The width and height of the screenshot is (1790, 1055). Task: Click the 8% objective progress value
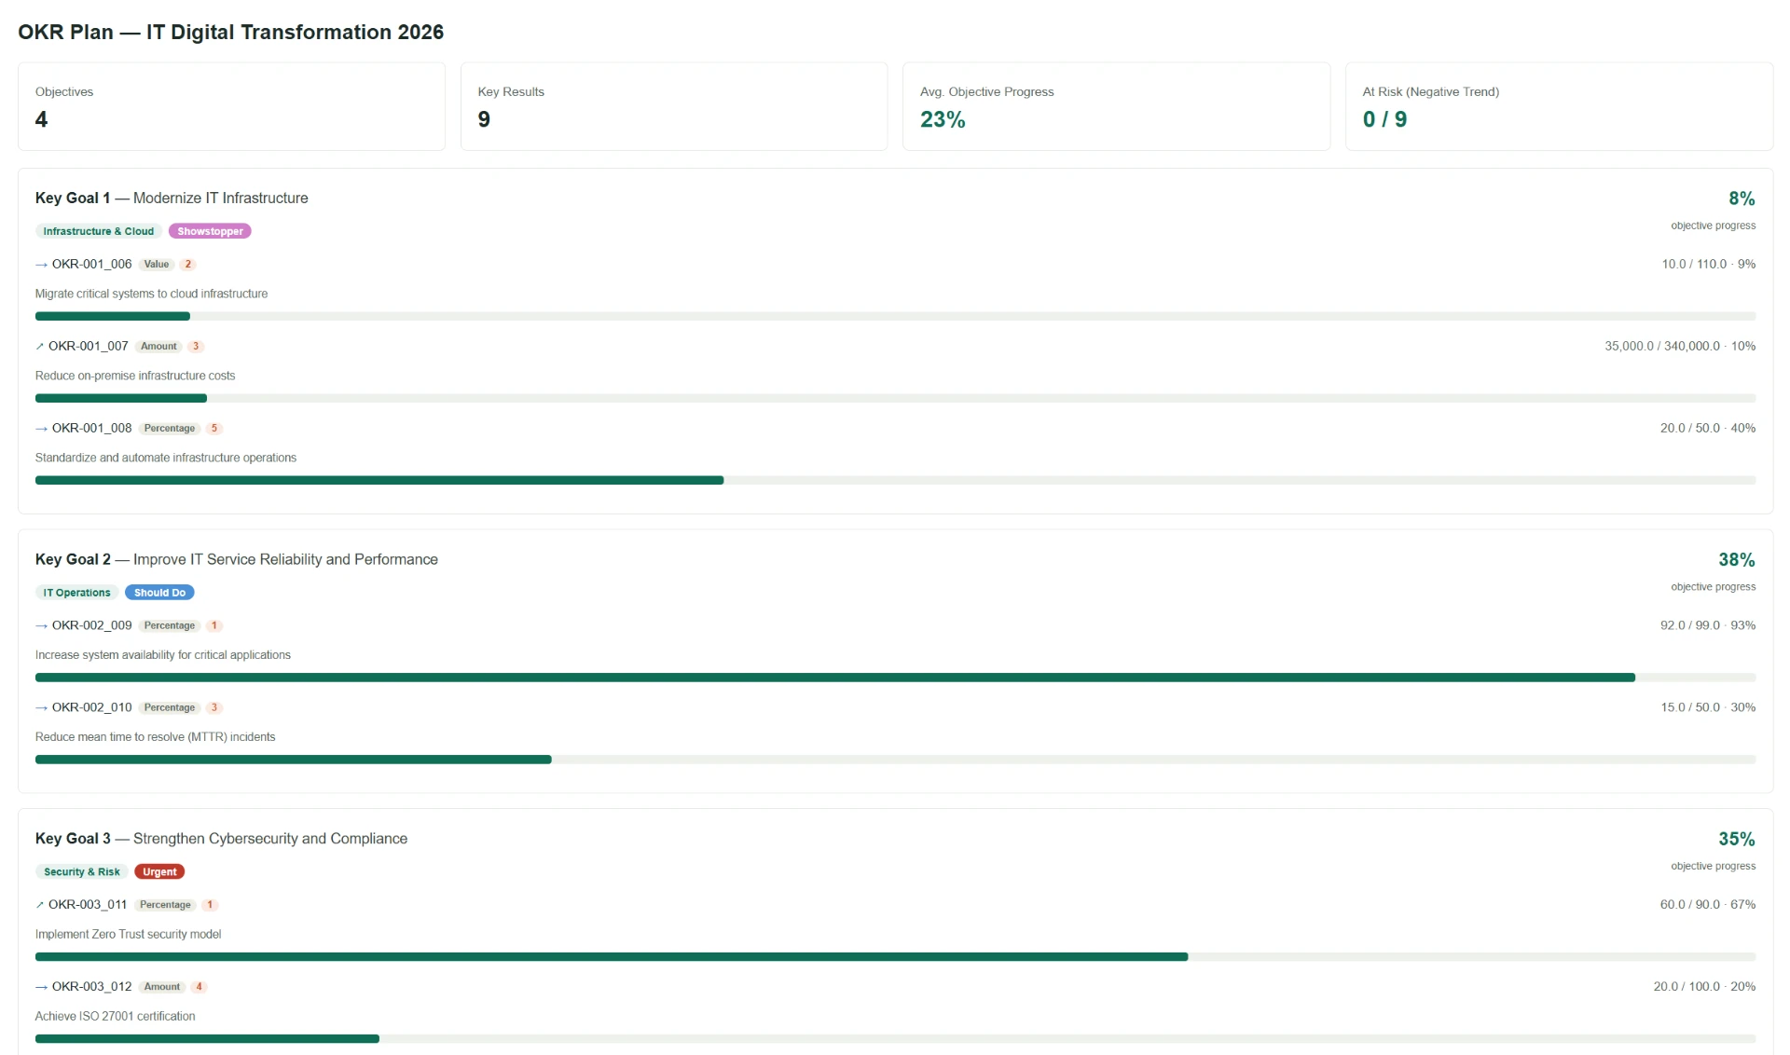coord(1742,199)
